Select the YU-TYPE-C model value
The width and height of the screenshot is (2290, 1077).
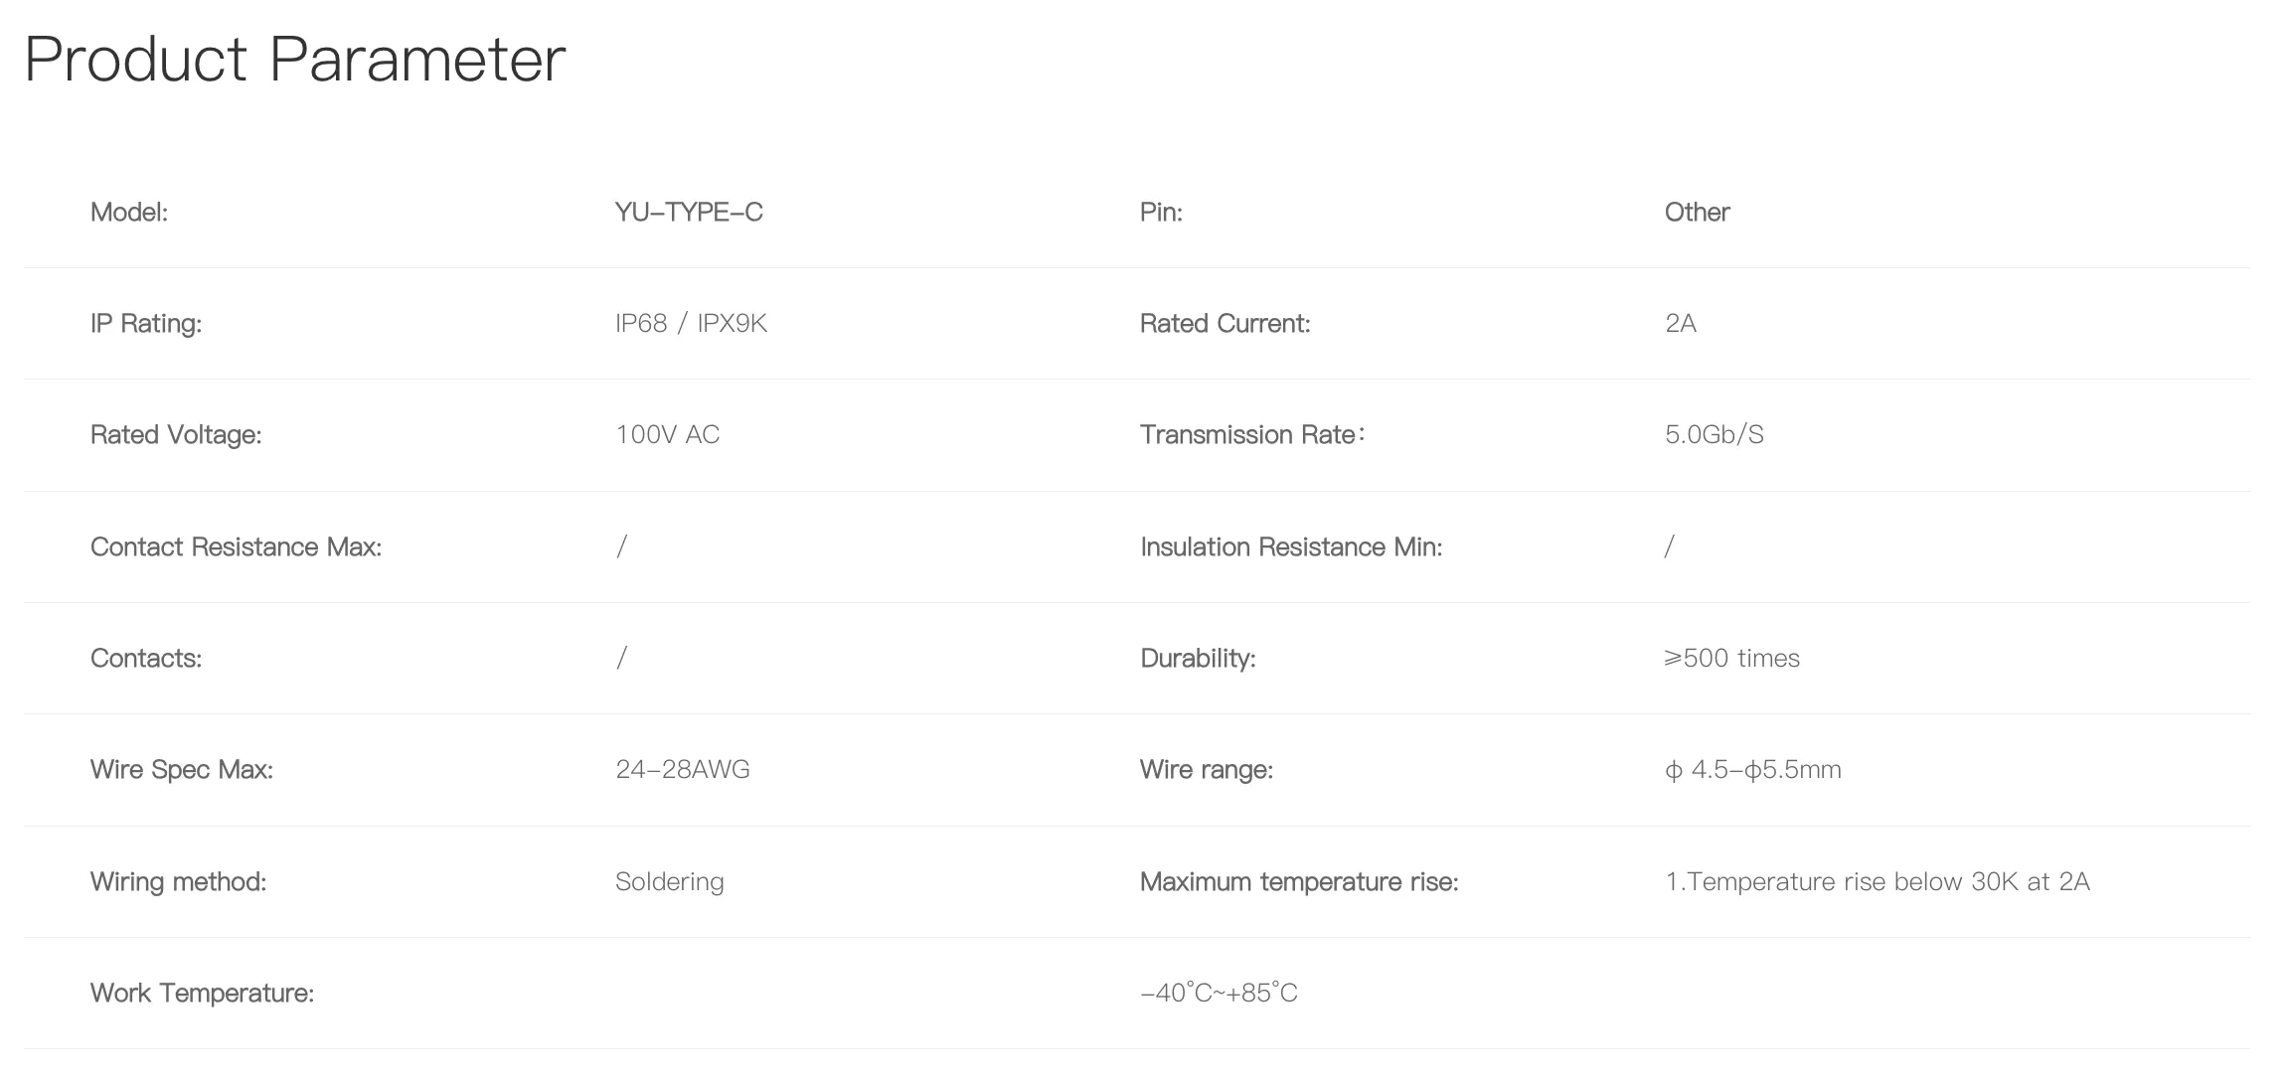click(689, 212)
